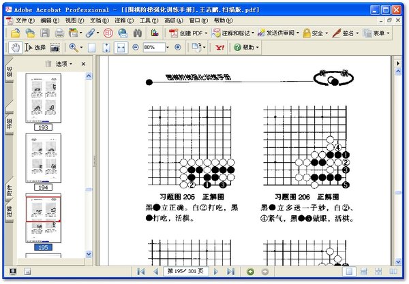
Task: Click the Organizer icon in toolbar
Action: (74, 33)
